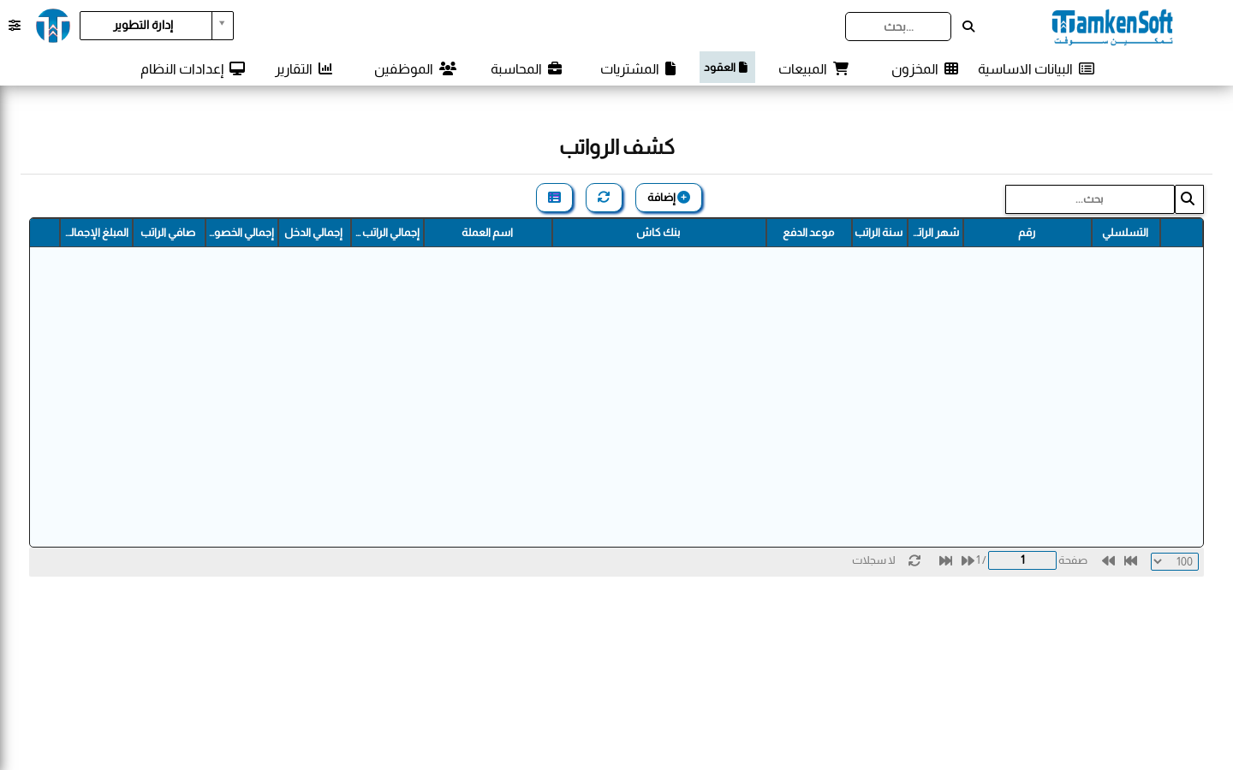Sort by the إجمالي الدخل column header
Screen dimensions: 1233x770
pos(314,233)
